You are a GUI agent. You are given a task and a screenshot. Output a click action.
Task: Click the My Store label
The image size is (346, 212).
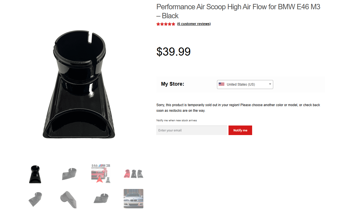coord(172,84)
